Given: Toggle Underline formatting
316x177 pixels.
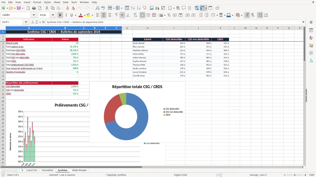Looking at the screenshot, I should pyautogui.click(x=71, y=15).
